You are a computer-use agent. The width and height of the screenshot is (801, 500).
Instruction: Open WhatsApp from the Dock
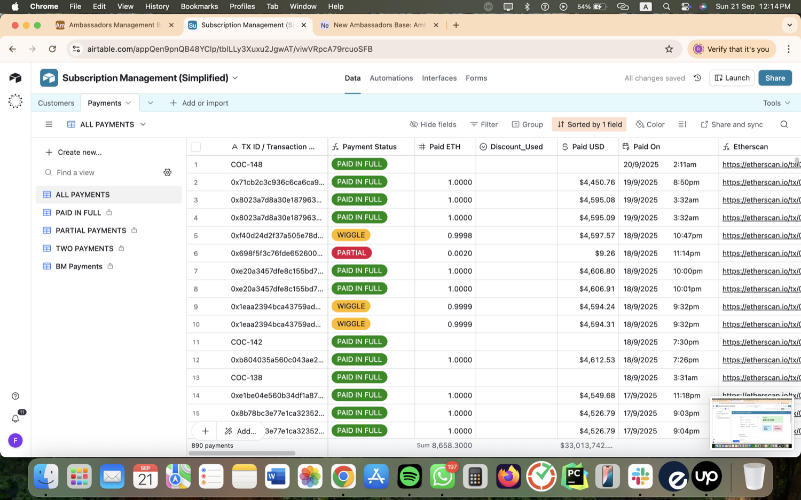[443, 477]
